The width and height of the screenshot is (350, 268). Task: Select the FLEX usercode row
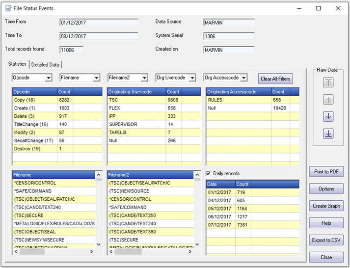tap(154, 108)
